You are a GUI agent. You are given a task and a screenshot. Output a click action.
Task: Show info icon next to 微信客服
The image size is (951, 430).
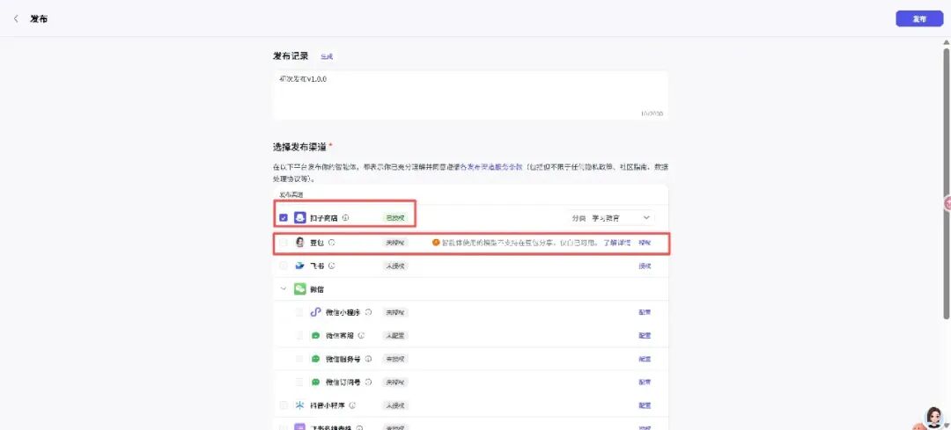pyautogui.click(x=361, y=336)
